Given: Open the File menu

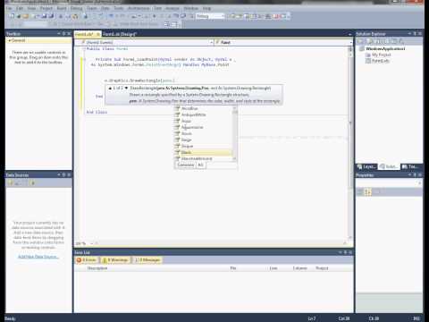Looking at the screenshot, I should pyautogui.click(x=9, y=8).
